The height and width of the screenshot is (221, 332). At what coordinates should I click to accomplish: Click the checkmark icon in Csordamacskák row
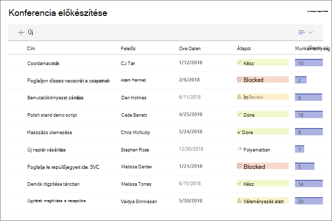(239, 63)
